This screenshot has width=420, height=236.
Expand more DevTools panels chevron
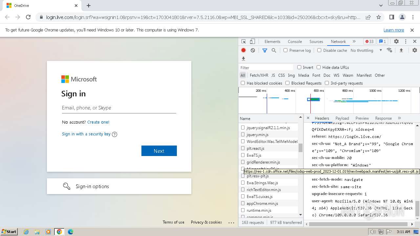coord(354,42)
